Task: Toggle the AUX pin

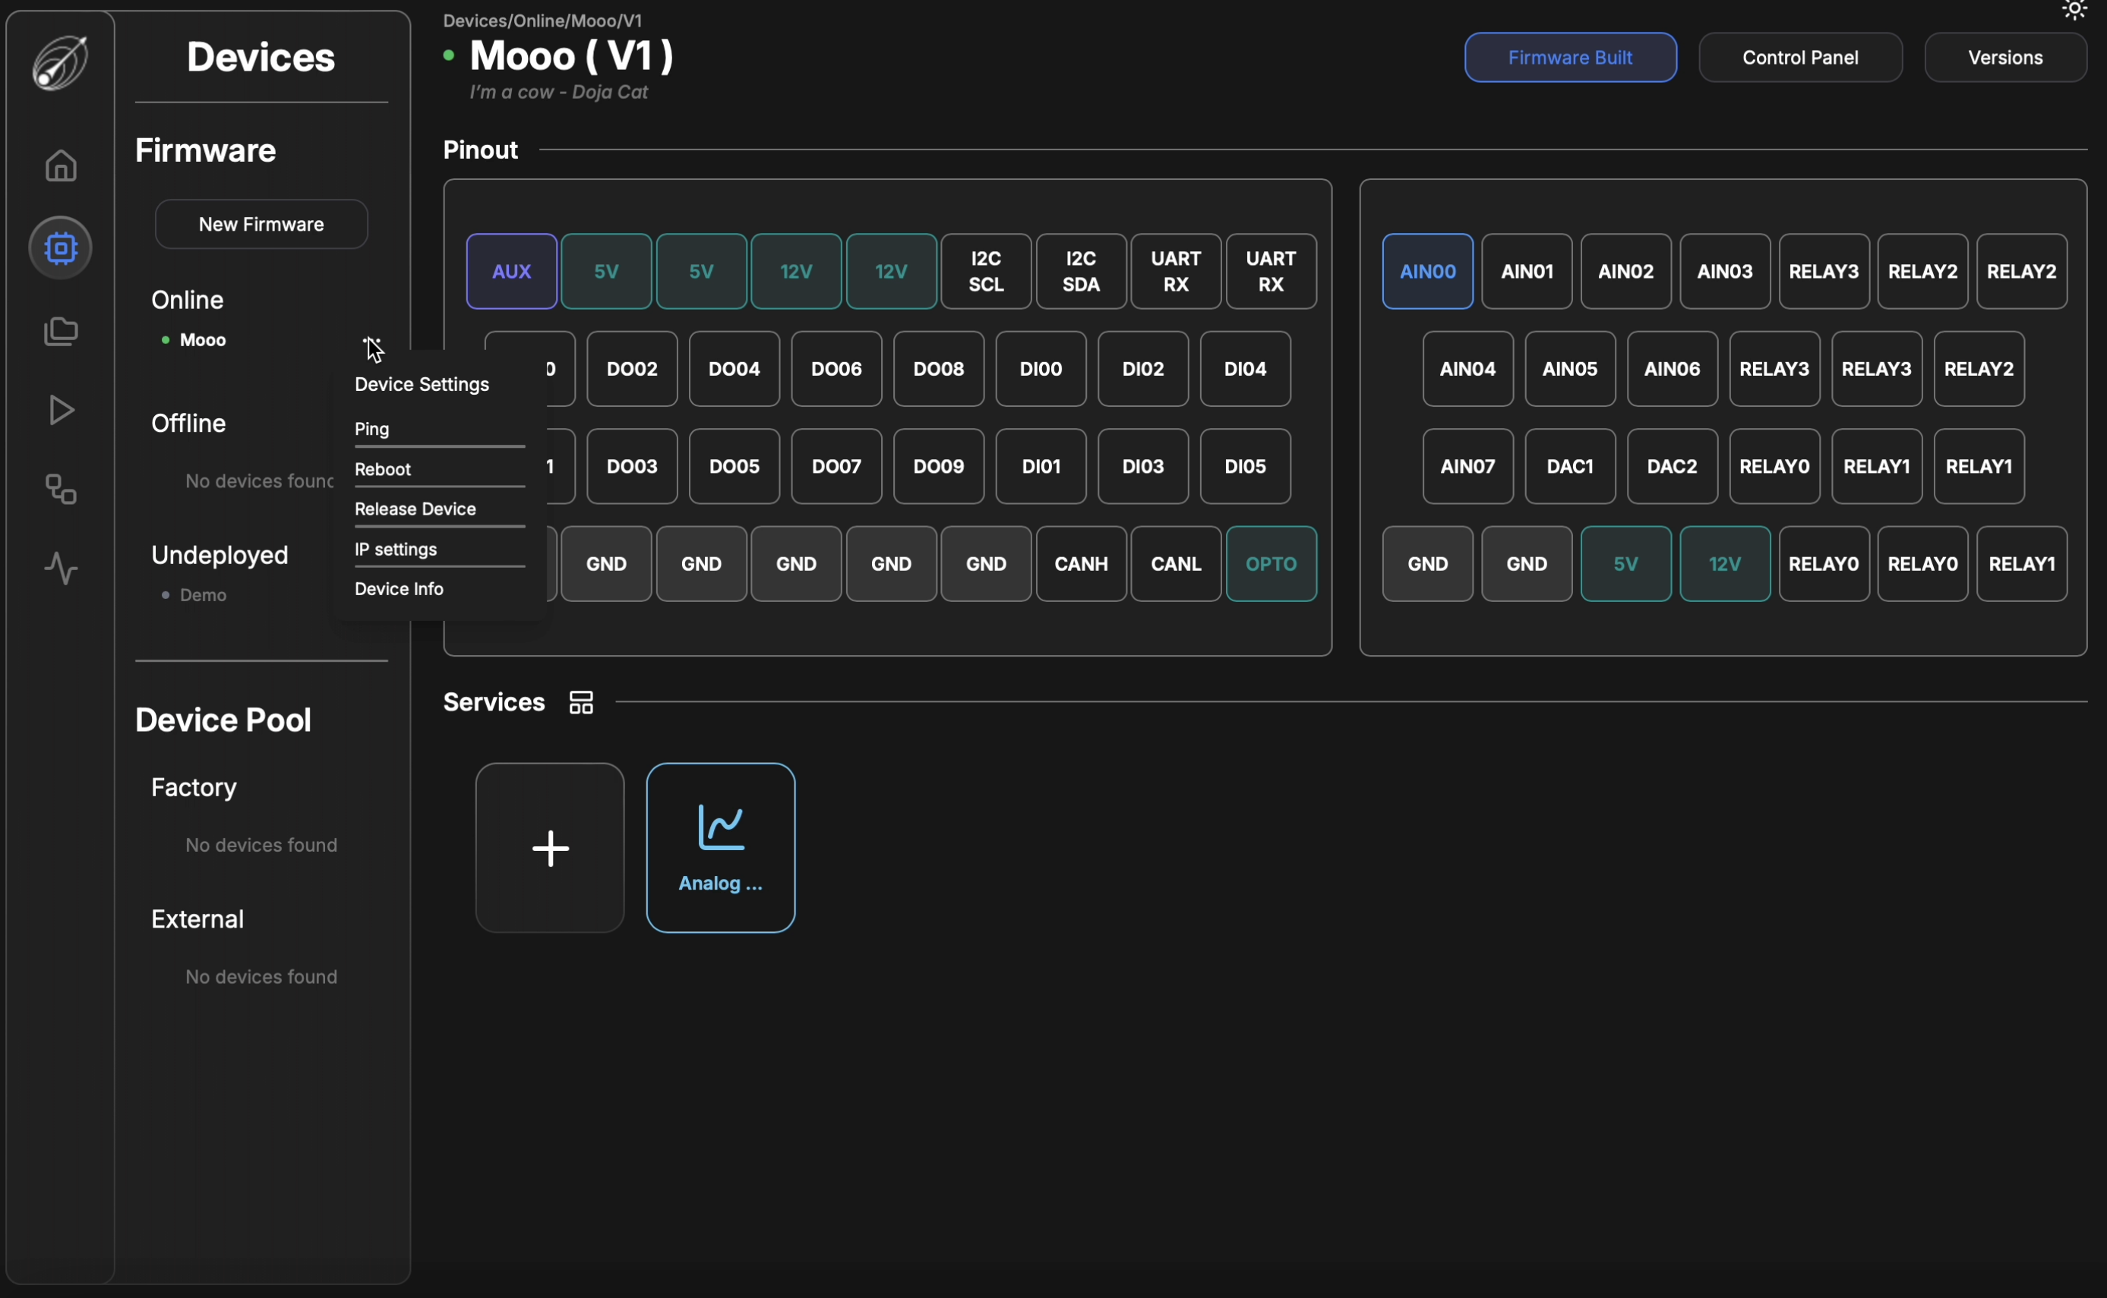Action: coord(511,271)
